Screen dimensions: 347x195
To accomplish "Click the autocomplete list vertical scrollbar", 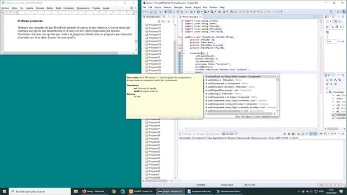I will coord(278,93).
